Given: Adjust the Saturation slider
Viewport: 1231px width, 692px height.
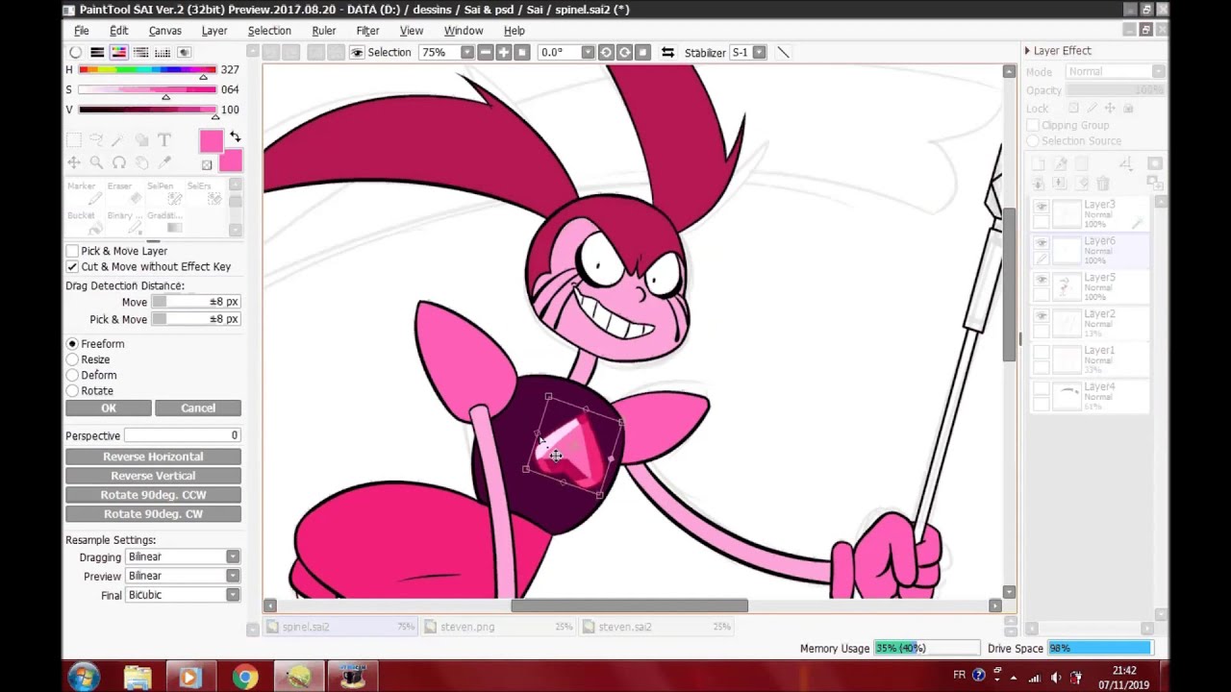Looking at the screenshot, I should click(x=147, y=90).
